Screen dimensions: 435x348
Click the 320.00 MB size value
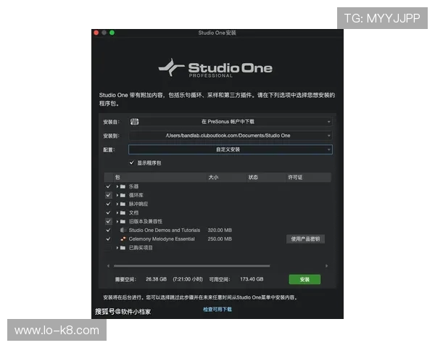(x=220, y=230)
